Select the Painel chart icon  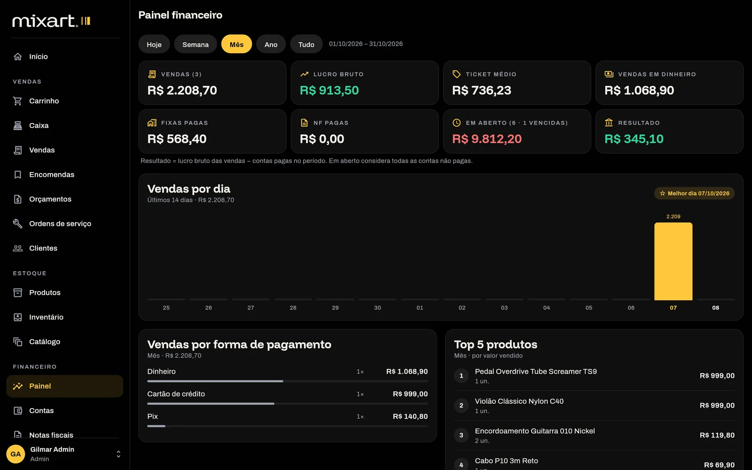point(18,386)
